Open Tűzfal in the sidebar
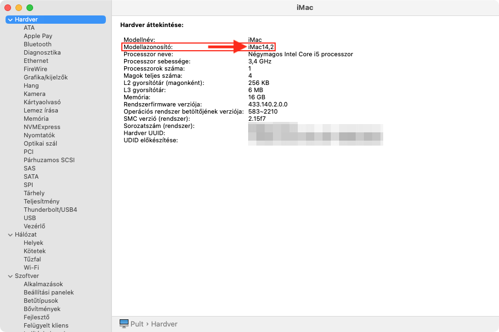The image size is (499, 332). tap(32, 259)
